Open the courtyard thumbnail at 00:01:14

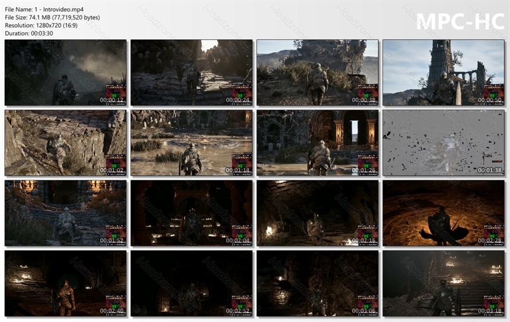point(192,143)
